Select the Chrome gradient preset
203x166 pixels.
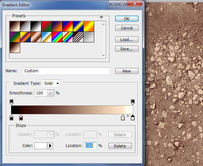pos(47,36)
